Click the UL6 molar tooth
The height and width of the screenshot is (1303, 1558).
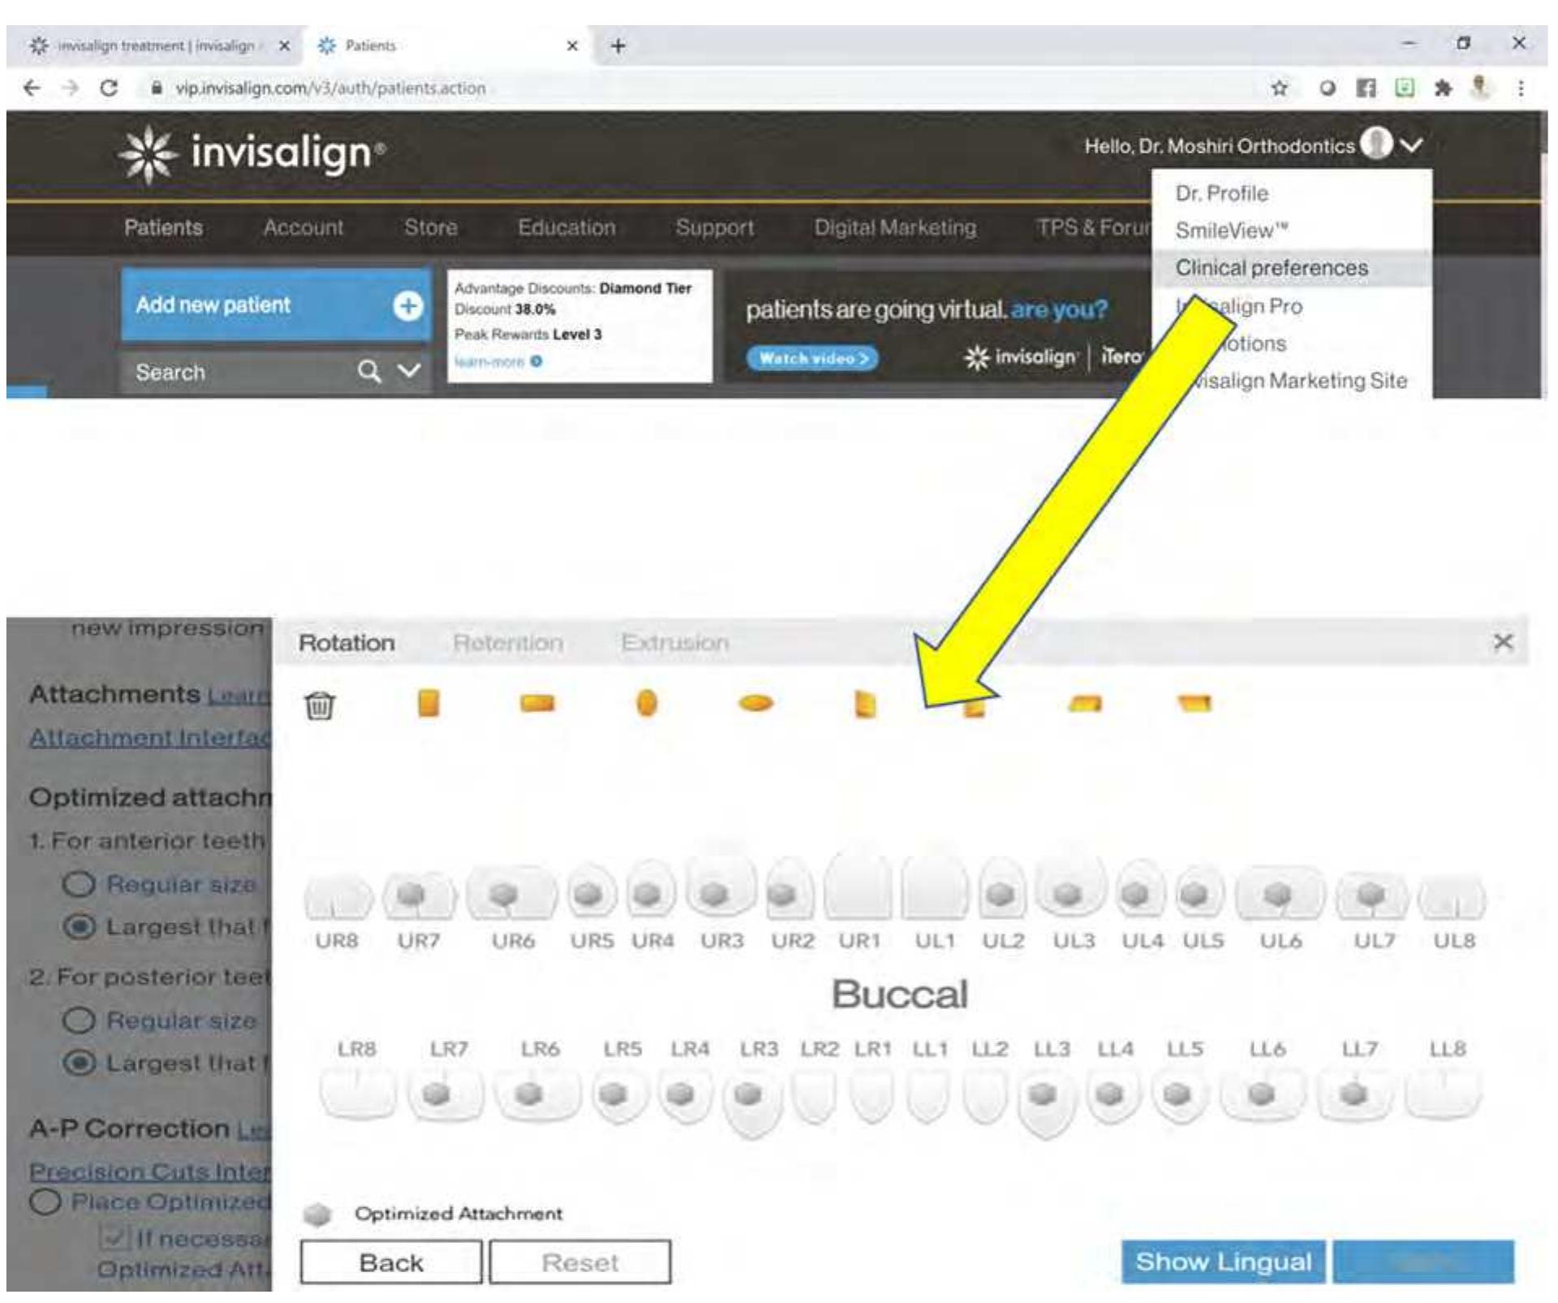pyautogui.click(x=1280, y=893)
